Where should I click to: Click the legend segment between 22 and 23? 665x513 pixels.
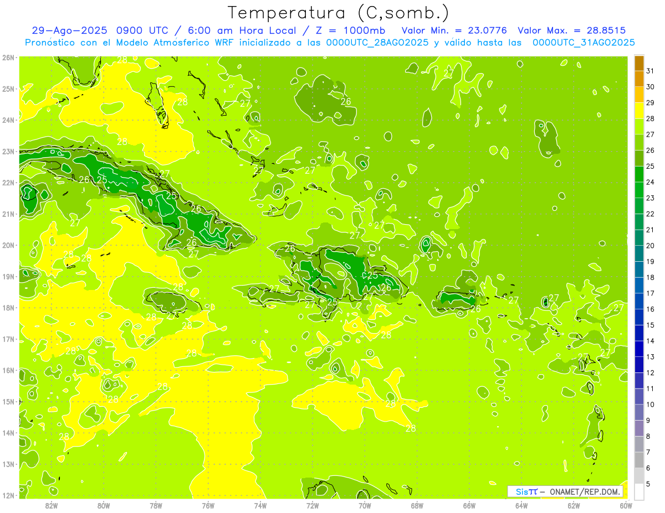pyautogui.click(x=639, y=206)
